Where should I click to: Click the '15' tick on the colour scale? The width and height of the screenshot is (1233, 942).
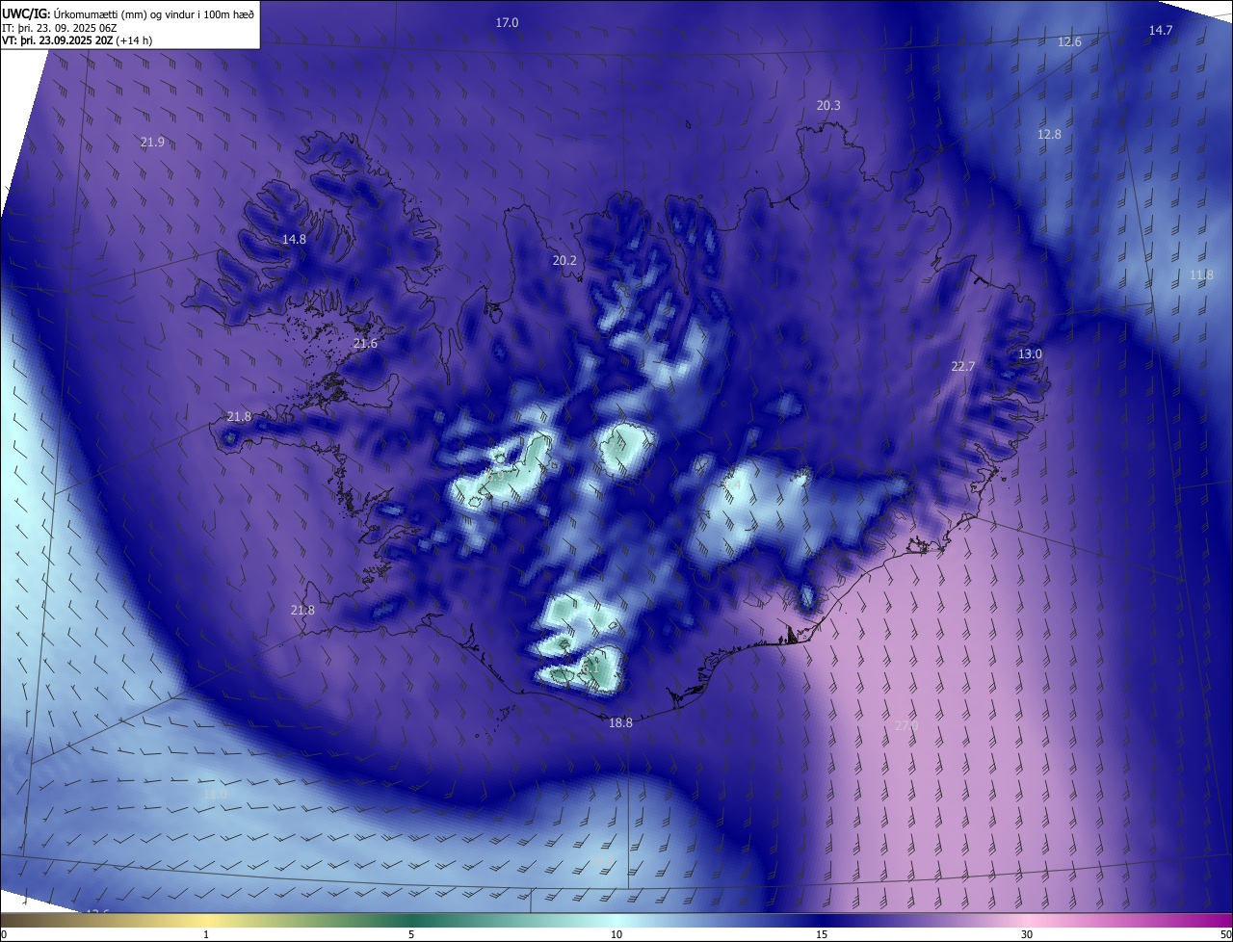(822, 934)
